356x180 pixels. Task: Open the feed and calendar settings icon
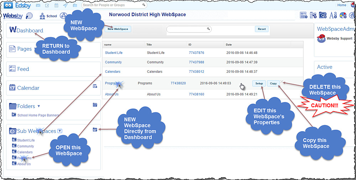point(313,15)
